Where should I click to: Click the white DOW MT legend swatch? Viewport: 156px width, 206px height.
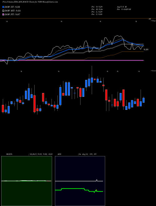3,11
